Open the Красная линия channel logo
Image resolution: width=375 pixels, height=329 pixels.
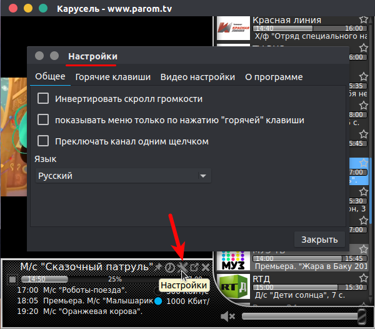233,28
